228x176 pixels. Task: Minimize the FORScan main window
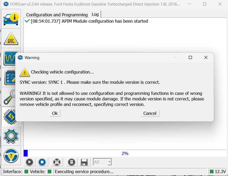point(189,4)
